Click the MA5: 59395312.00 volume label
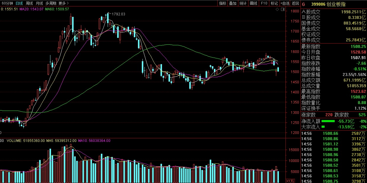This screenshot has height=183, width=367. [x=61, y=141]
